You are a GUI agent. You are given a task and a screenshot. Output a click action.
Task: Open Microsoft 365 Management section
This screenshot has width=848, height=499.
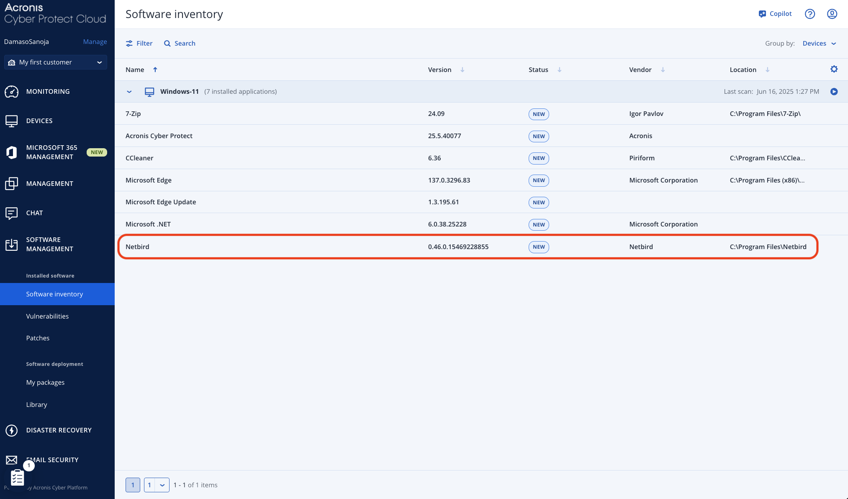tap(51, 152)
